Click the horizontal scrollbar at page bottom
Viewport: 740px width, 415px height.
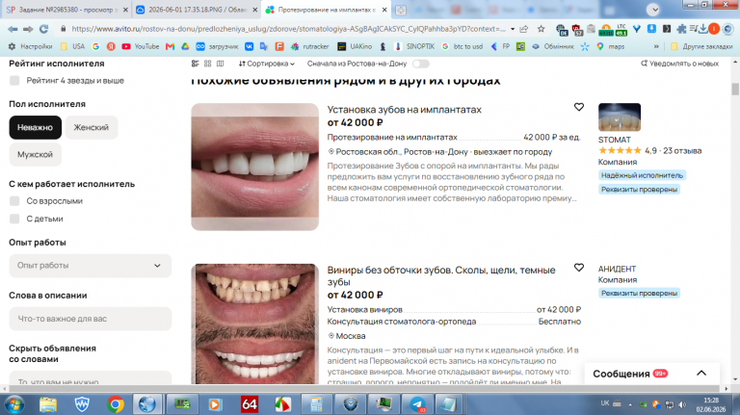[365, 389]
